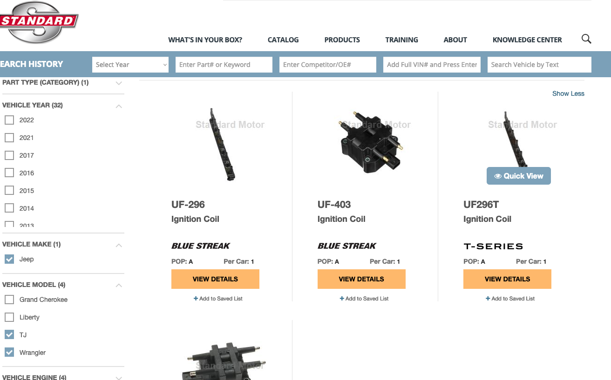
Task: Open the Select Year dropdown
Action: click(x=130, y=65)
